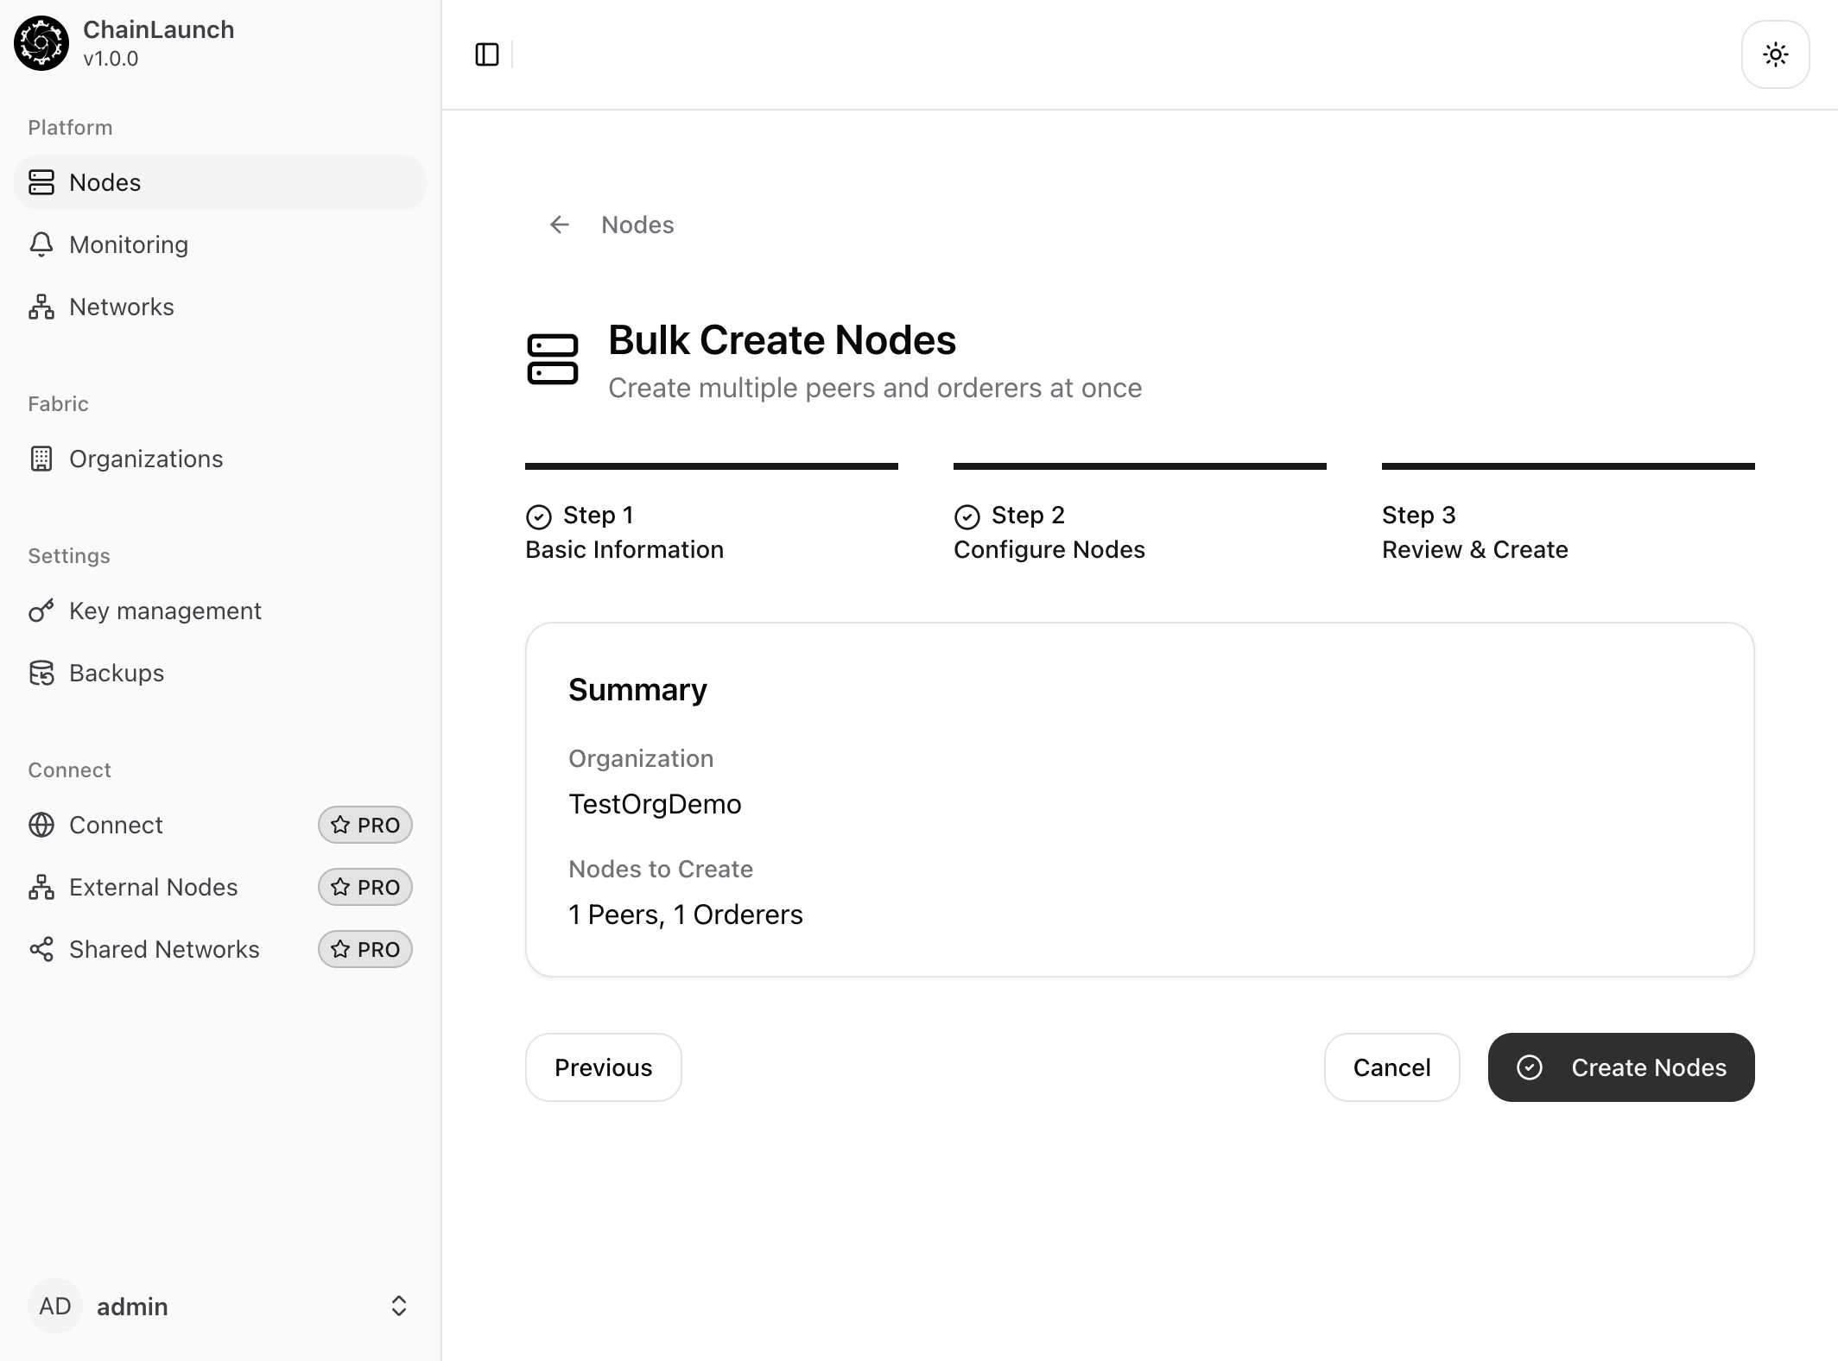Click the back arrow beside Nodes
1838x1361 pixels.
click(560, 225)
